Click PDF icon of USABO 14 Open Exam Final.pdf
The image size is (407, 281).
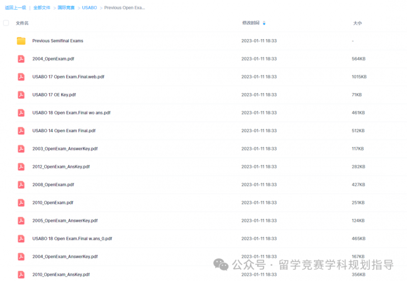point(21,131)
